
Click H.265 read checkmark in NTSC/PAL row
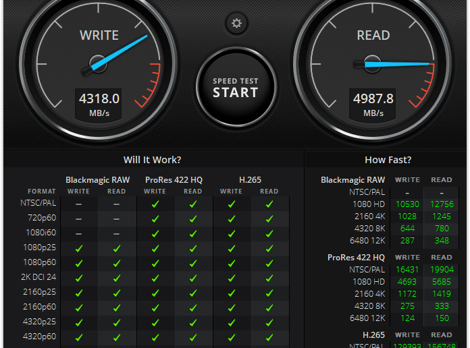(269, 204)
